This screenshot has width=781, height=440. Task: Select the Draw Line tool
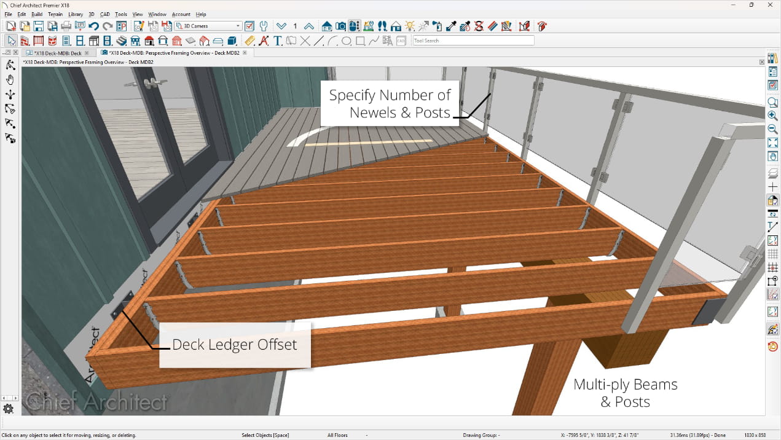coord(319,41)
